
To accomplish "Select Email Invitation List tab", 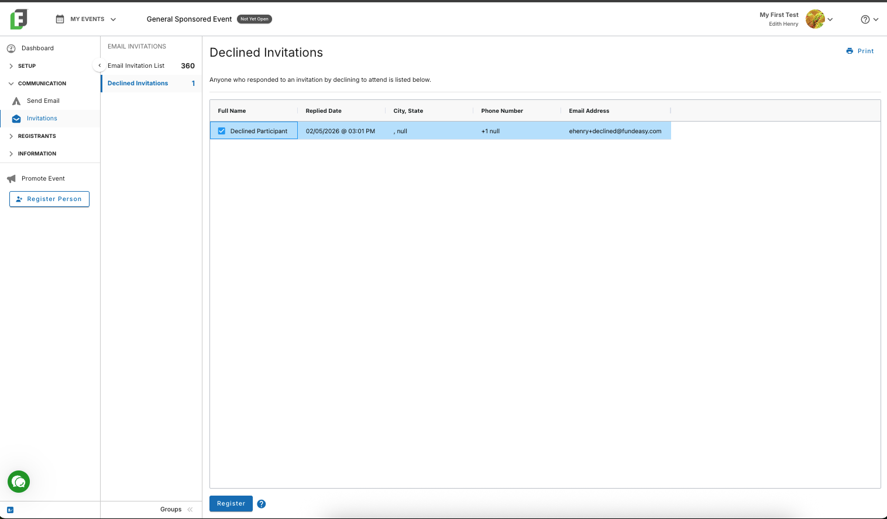I will (151, 65).
